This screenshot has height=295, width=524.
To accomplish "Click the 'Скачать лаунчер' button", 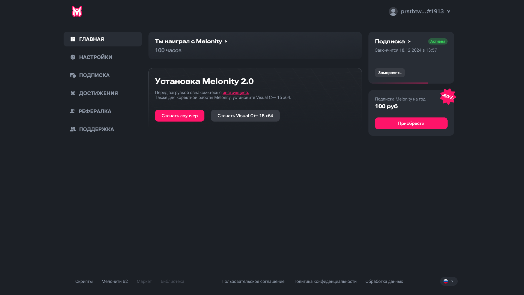I will point(180,116).
